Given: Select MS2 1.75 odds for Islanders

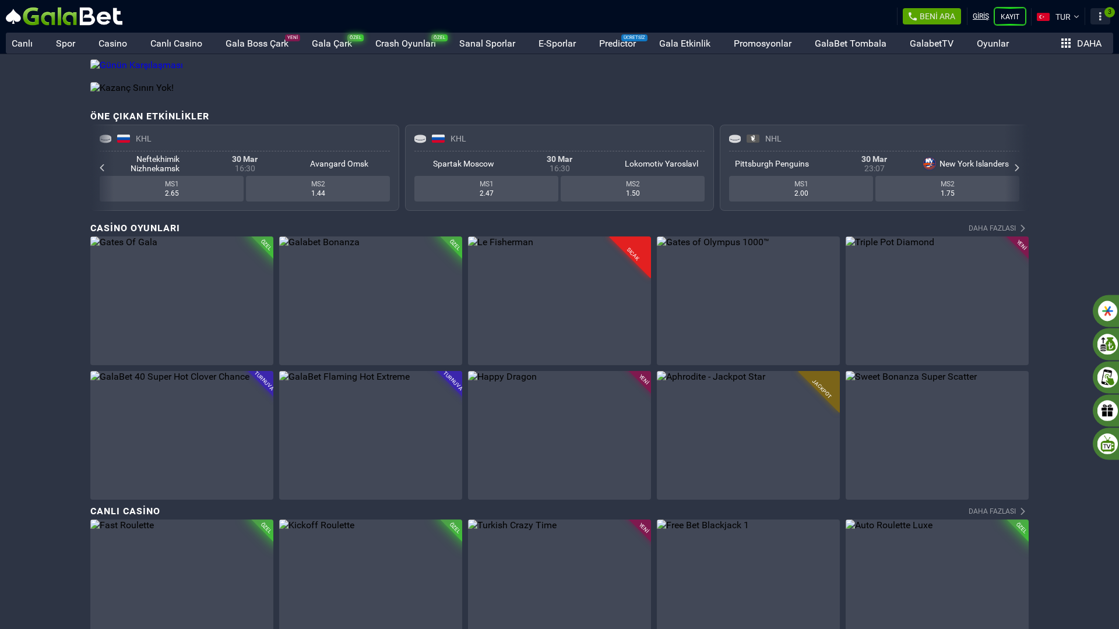Looking at the screenshot, I should click(x=946, y=189).
